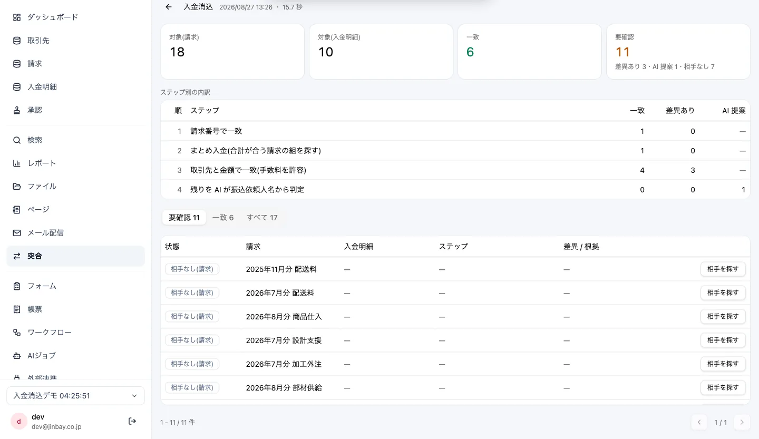The width and height of the screenshot is (759, 439).
Task: Click the 入金明細 database icon
Action: coord(17,86)
